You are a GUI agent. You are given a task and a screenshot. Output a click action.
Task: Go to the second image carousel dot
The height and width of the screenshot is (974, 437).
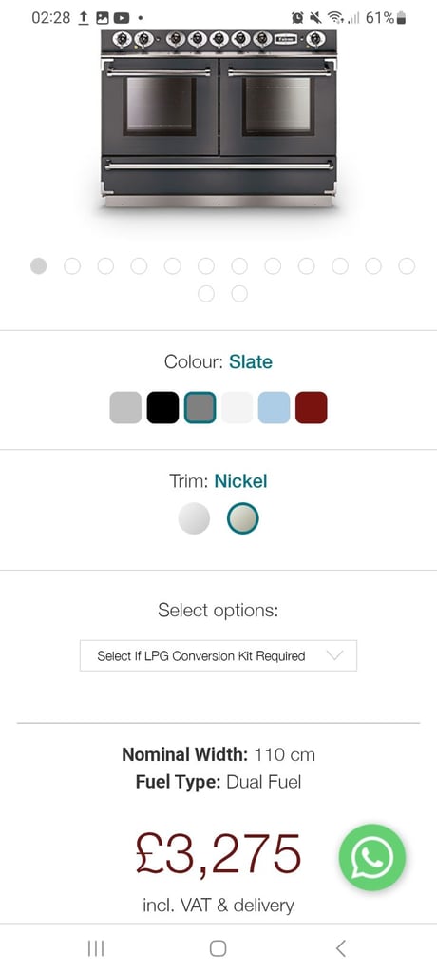[x=72, y=266]
